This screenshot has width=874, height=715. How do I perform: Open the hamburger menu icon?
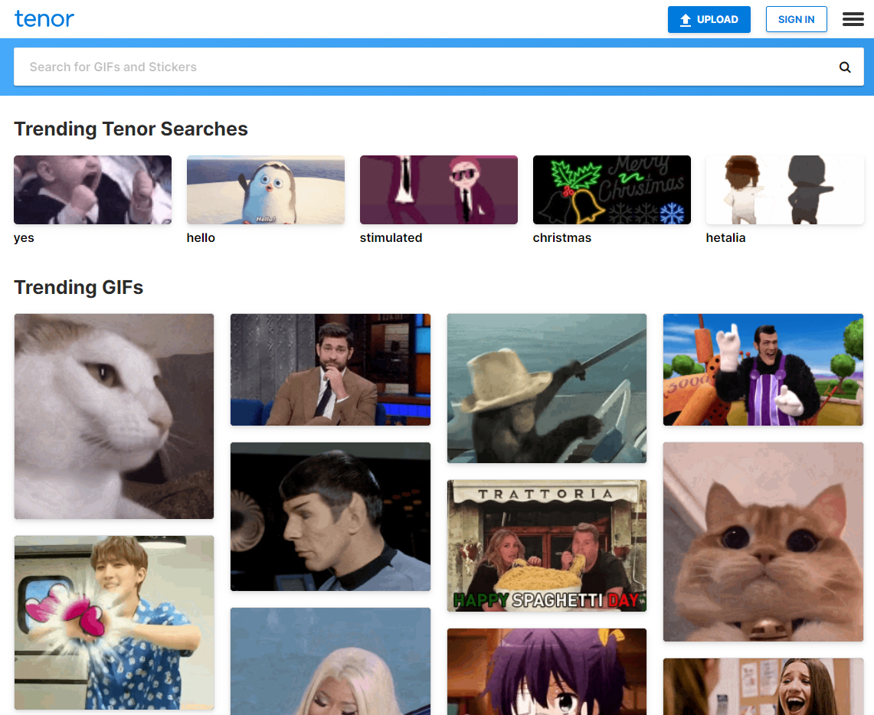click(853, 19)
